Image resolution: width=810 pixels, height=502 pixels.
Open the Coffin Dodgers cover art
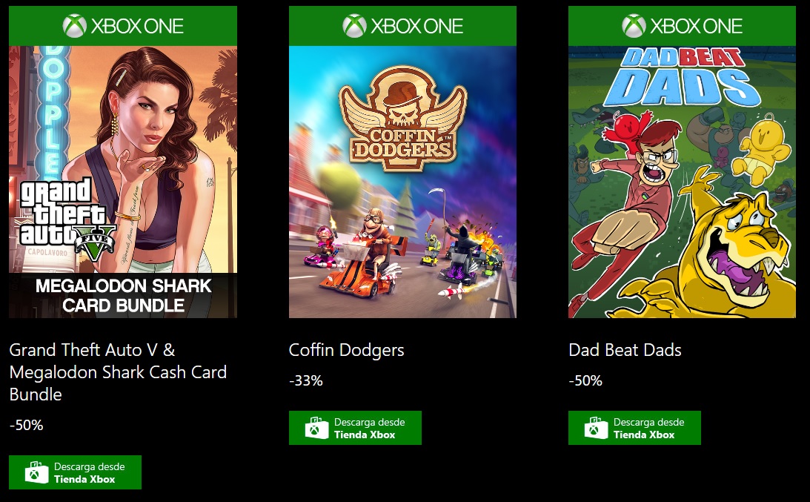click(402, 182)
